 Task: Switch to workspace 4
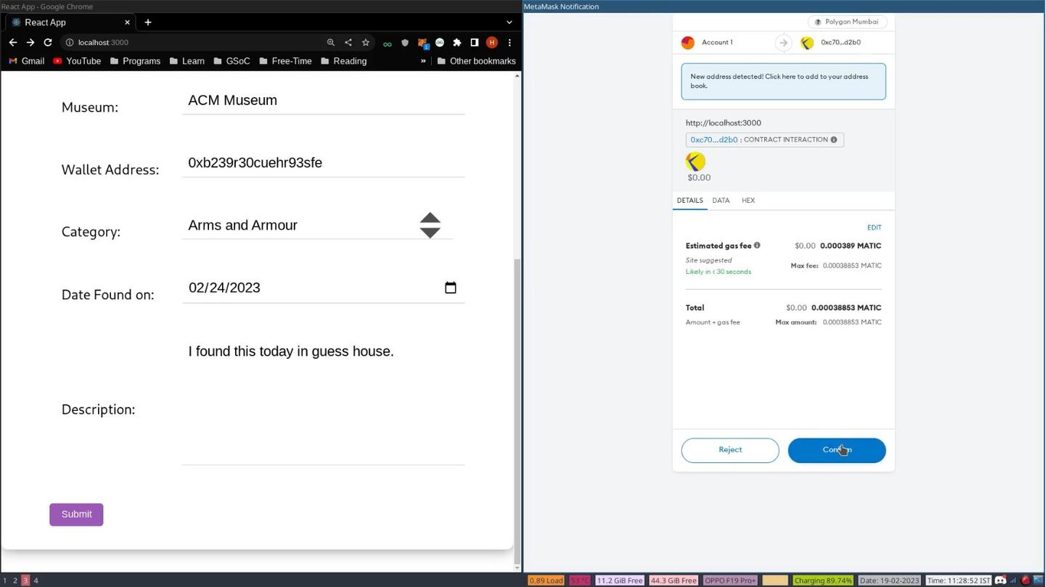tap(36, 580)
